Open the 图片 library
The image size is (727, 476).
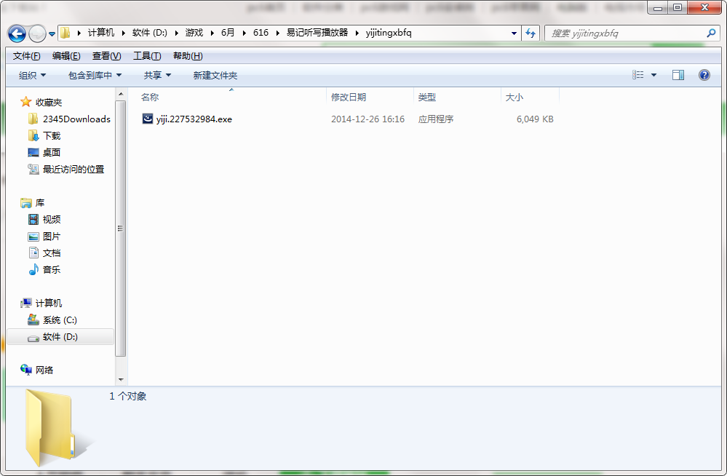coord(52,236)
